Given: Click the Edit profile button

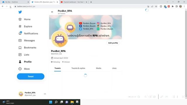Looking at the screenshot, I should (x=113, y=43).
